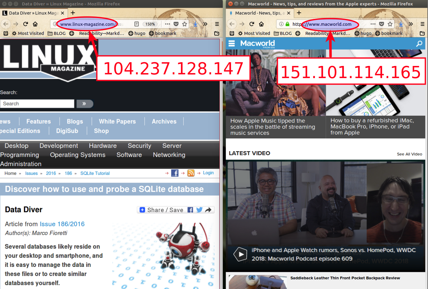Screen dimensions: 428x289
Task: Select Operating Systems topic
Action: coord(78,155)
